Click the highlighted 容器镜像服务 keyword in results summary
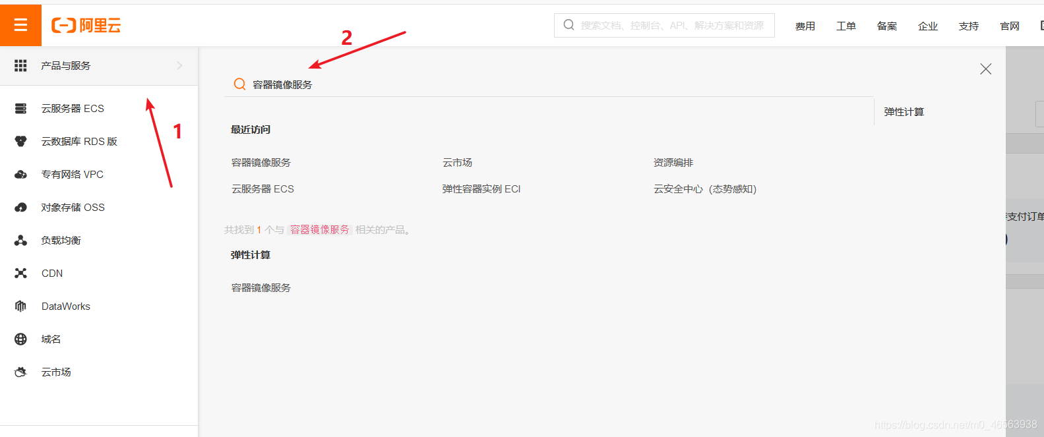 point(320,229)
